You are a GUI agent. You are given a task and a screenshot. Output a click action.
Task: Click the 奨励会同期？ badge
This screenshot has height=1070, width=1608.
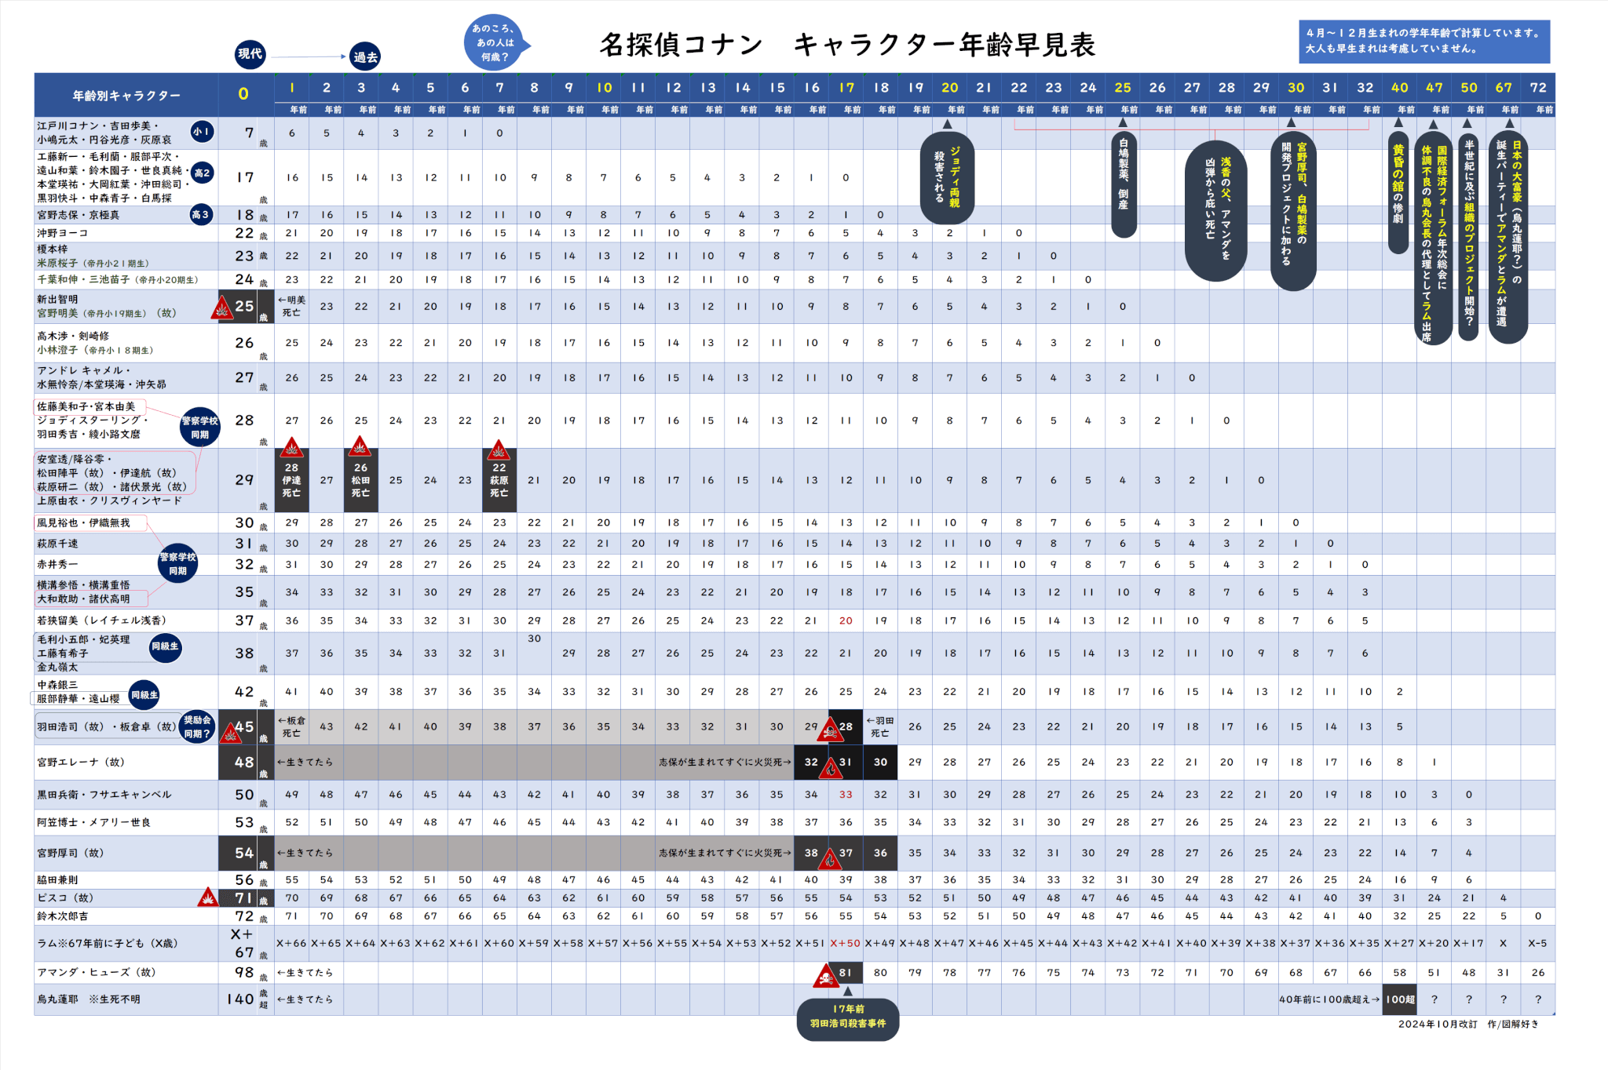coord(197,727)
